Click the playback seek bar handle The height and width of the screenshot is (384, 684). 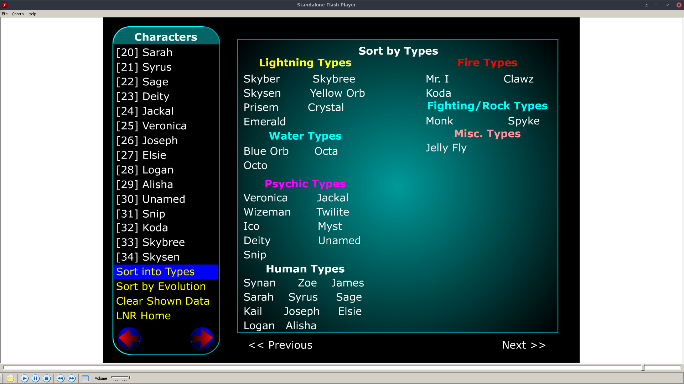(x=643, y=368)
